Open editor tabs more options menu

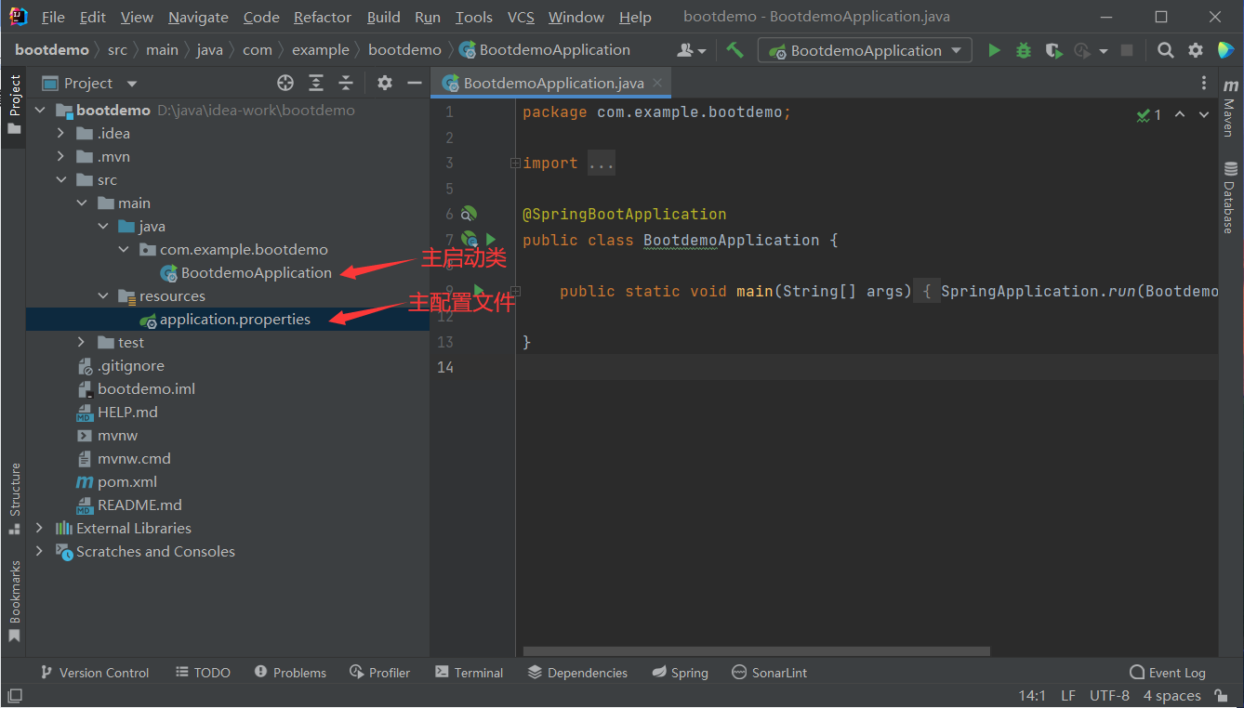click(1204, 83)
